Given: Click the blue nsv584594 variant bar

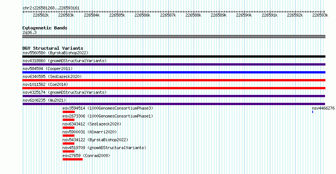Looking at the screenshot, I should [174, 72].
